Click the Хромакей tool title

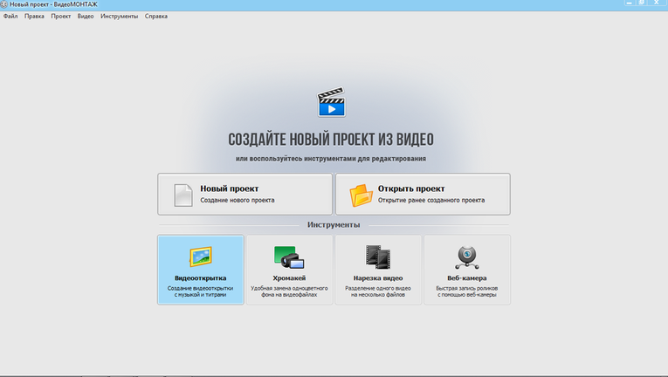tap(289, 278)
